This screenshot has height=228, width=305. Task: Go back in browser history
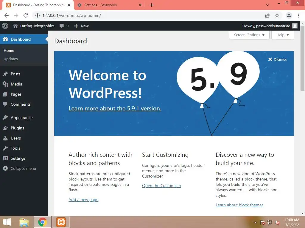tap(7, 15)
